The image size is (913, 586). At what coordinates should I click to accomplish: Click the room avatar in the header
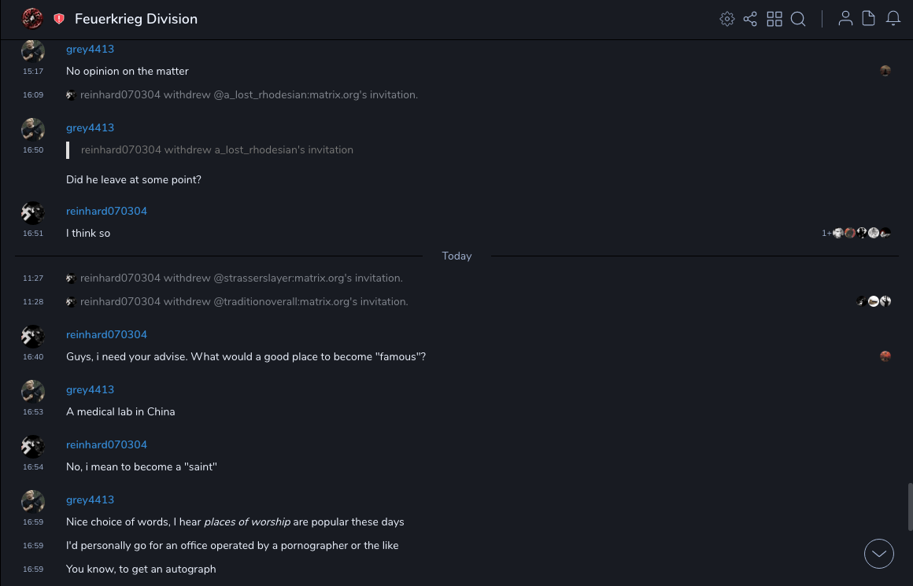[x=32, y=18]
